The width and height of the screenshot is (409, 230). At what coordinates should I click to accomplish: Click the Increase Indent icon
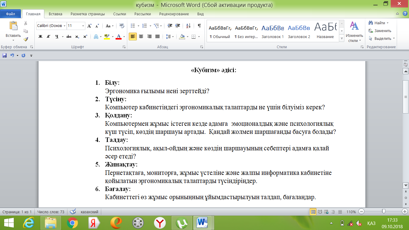178,26
